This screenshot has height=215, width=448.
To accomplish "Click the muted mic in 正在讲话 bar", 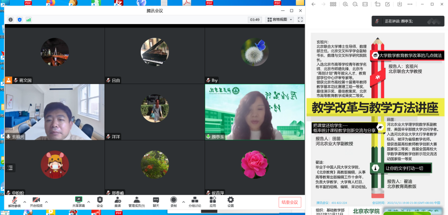I will pos(377,21).
